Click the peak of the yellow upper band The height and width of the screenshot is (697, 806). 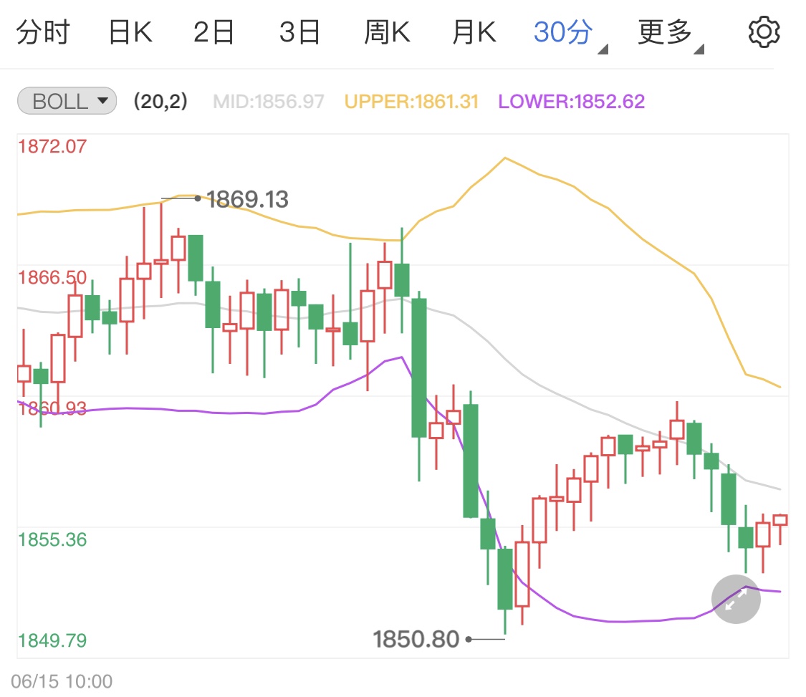pyautogui.click(x=505, y=158)
